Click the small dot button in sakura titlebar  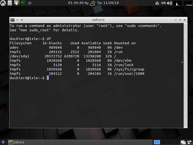point(17,20)
